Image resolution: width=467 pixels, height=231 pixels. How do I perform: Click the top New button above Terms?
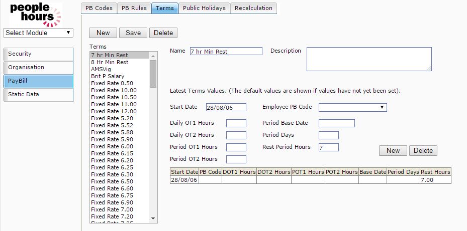coord(103,33)
